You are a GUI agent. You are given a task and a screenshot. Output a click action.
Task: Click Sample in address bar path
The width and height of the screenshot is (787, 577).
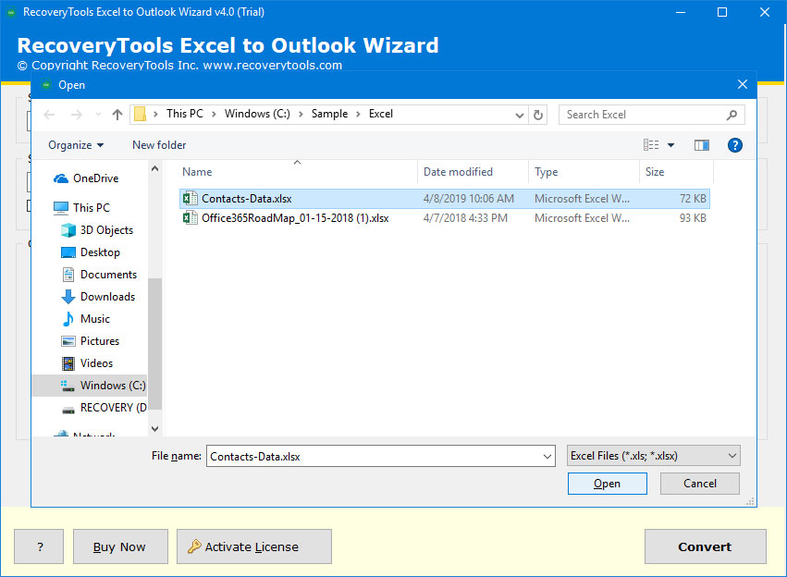329,115
